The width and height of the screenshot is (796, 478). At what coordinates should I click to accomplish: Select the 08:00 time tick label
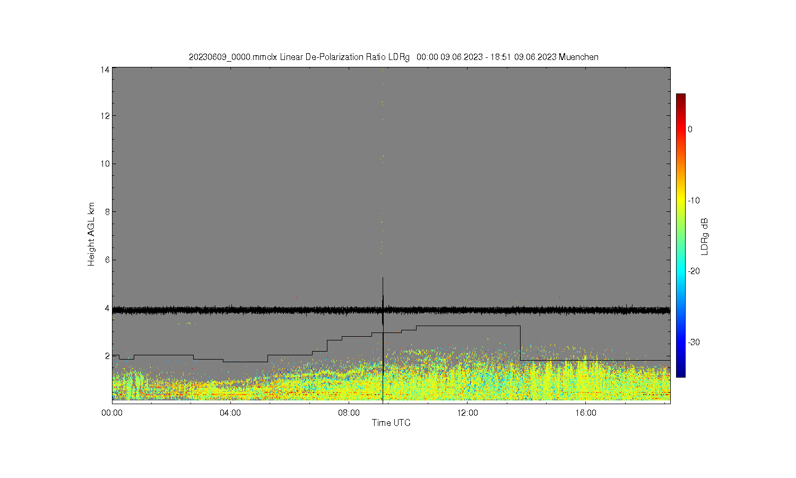pyautogui.click(x=349, y=413)
